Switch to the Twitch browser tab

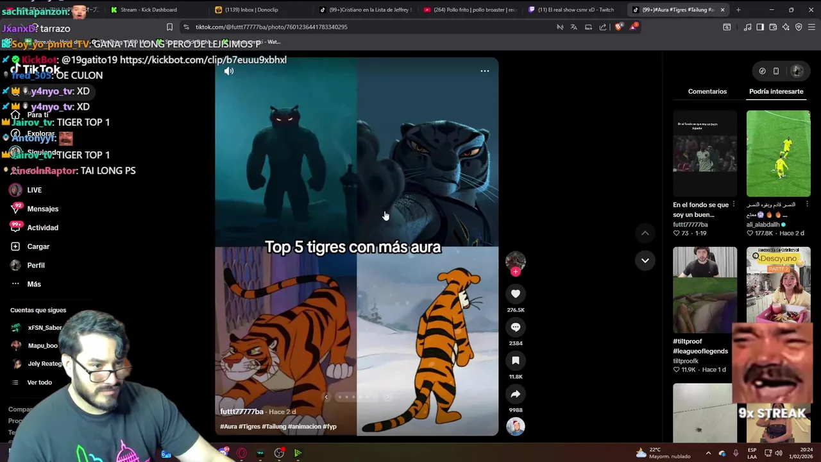[x=574, y=10]
